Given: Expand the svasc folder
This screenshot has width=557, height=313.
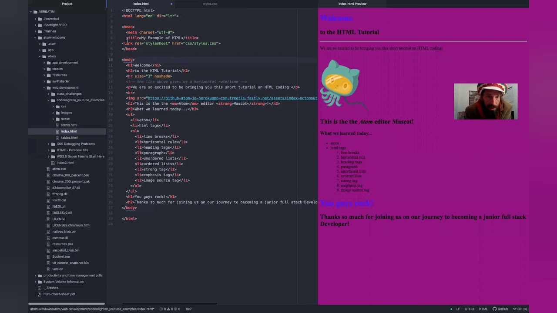Looking at the screenshot, I should click(53, 119).
